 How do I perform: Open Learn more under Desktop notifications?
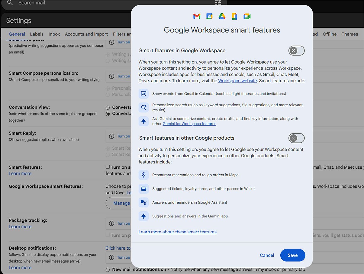tap(20, 268)
